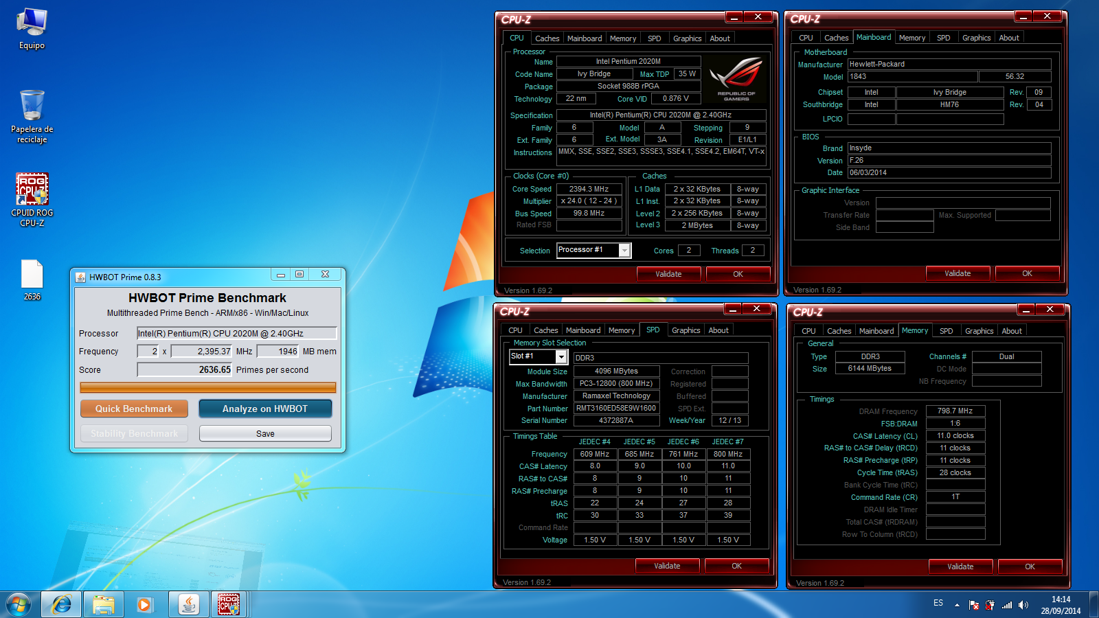This screenshot has width=1099, height=618.
Task: Click the Score field showing 2636.65
Action: pos(185,369)
